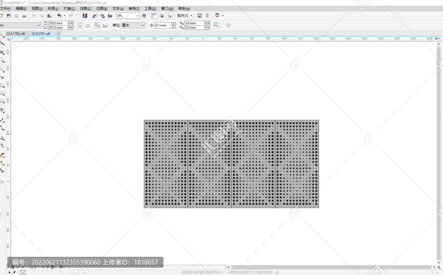Select landscape page orientation
The image size is (443, 275).
tap(88, 26)
